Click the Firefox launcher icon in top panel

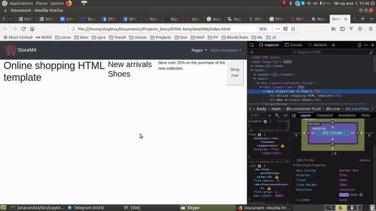click(x=69, y=4)
